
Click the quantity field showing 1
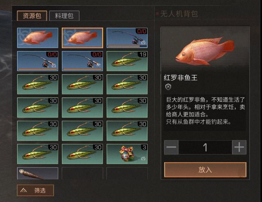point(205,147)
